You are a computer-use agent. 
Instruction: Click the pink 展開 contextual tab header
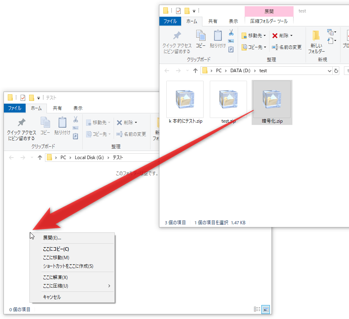(269, 11)
